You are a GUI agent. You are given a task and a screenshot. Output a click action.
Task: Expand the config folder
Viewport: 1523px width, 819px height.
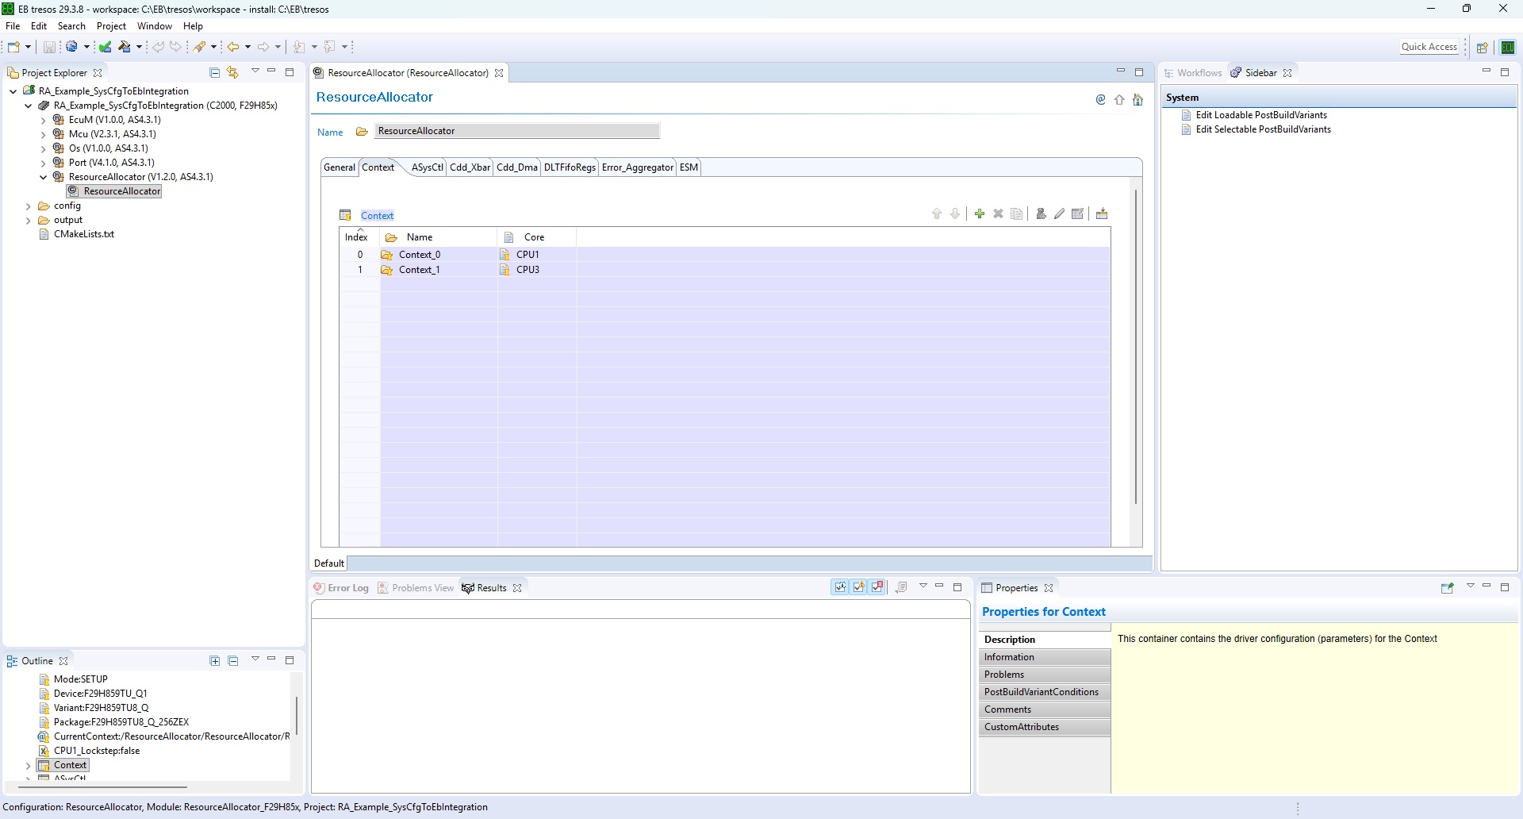click(x=29, y=206)
